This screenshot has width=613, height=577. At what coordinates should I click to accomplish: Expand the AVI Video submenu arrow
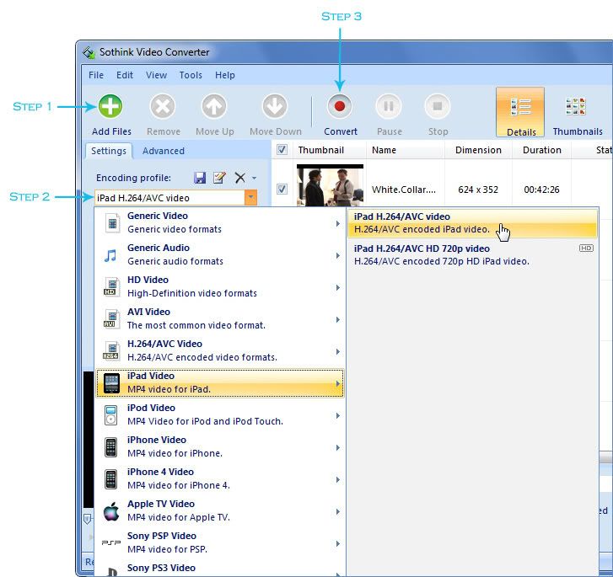[x=338, y=319]
